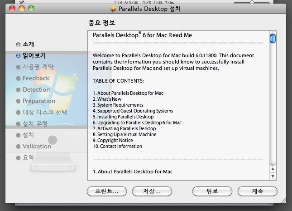
Task: Click the 계속 (Continue) button
Action: click(257, 191)
